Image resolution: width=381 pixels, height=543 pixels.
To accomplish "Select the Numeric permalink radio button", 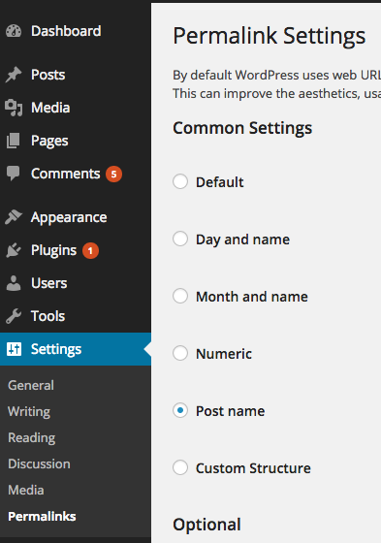I will pos(180,353).
